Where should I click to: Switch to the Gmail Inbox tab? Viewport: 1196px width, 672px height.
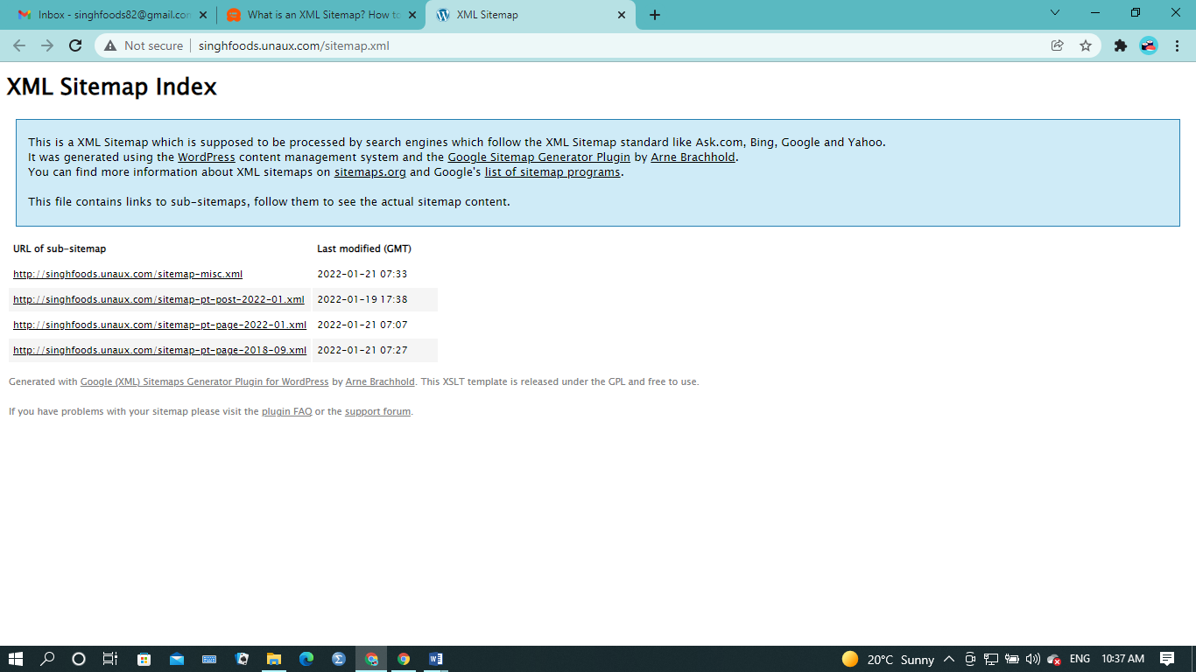[105, 15]
